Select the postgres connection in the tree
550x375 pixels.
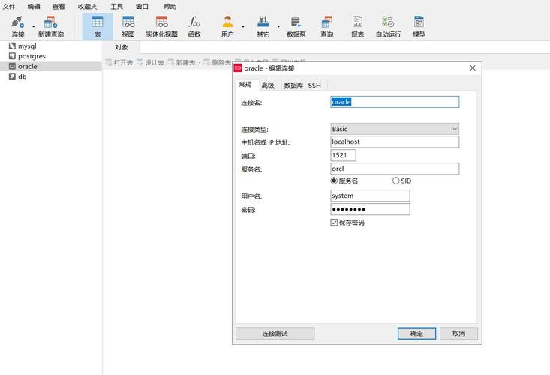[x=51, y=56]
